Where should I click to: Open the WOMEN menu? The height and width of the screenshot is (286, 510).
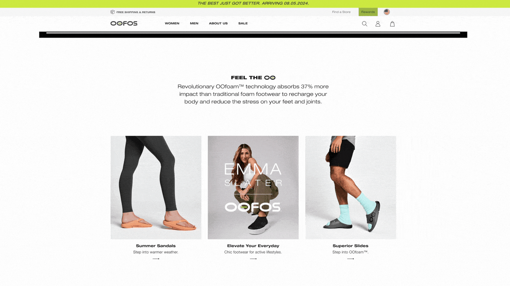point(172,23)
